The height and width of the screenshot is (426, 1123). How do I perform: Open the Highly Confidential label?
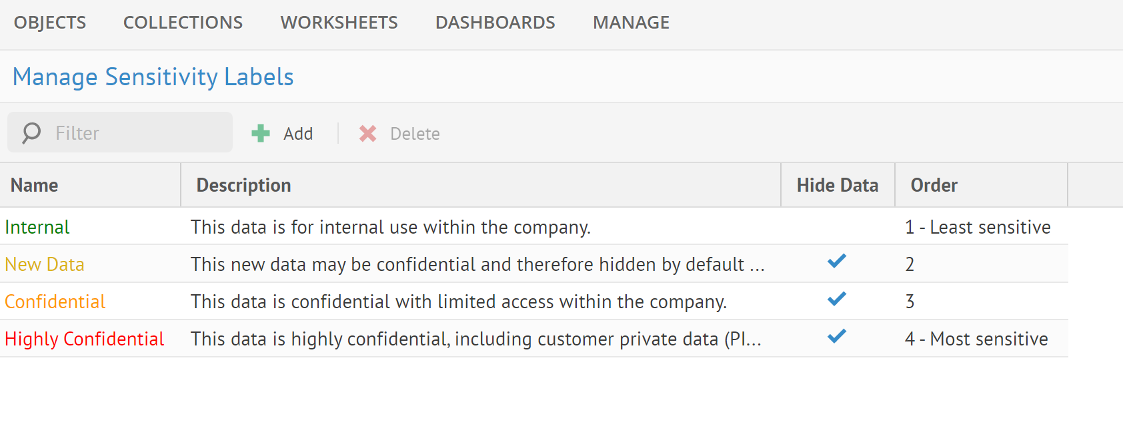point(85,339)
